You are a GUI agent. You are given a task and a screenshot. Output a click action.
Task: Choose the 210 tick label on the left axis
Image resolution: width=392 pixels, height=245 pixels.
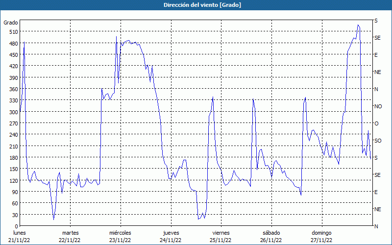coord(13,146)
